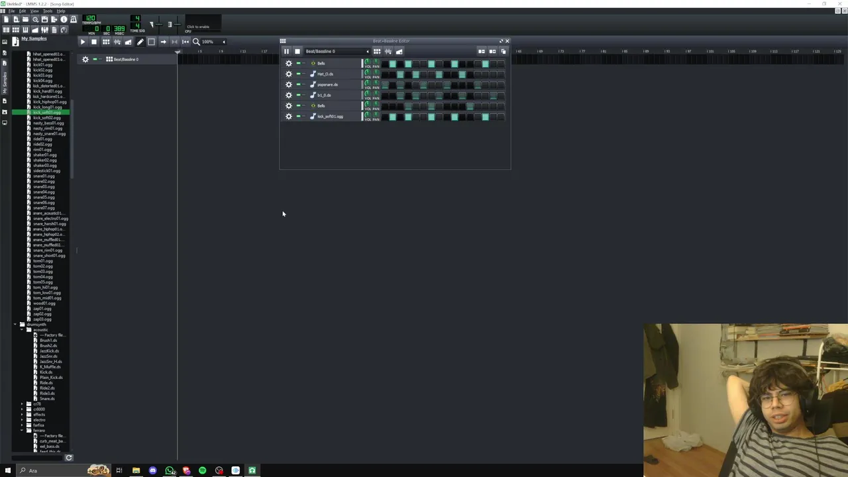848x477 pixels.
Task: Toggle second step of first Bells track
Action: coord(393,64)
